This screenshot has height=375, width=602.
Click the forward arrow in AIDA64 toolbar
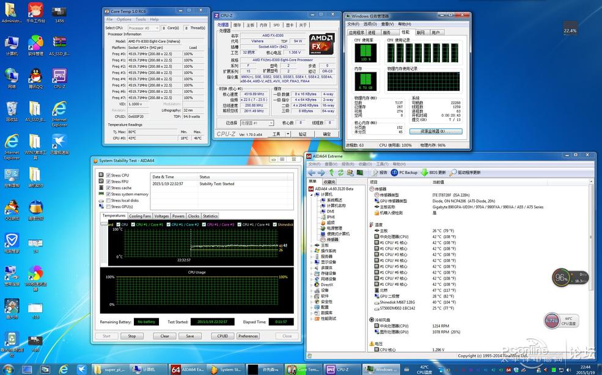321,173
